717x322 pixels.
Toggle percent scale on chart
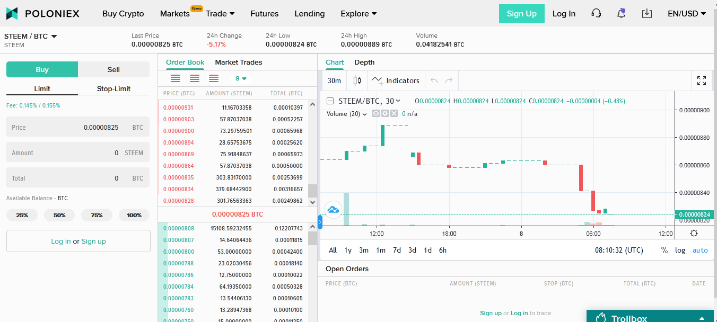point(664,250)
